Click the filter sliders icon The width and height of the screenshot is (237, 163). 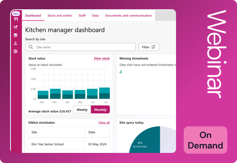pos(153,47)
